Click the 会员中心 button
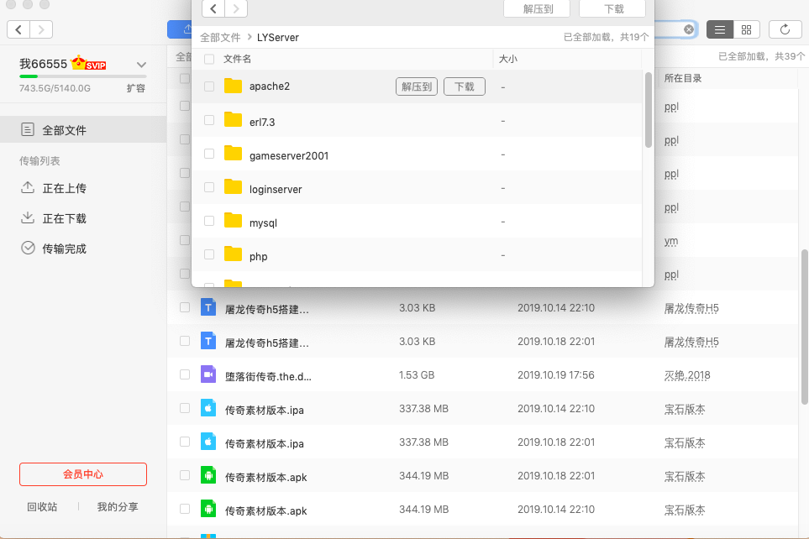809x539 pixels. tap(83, 474)
